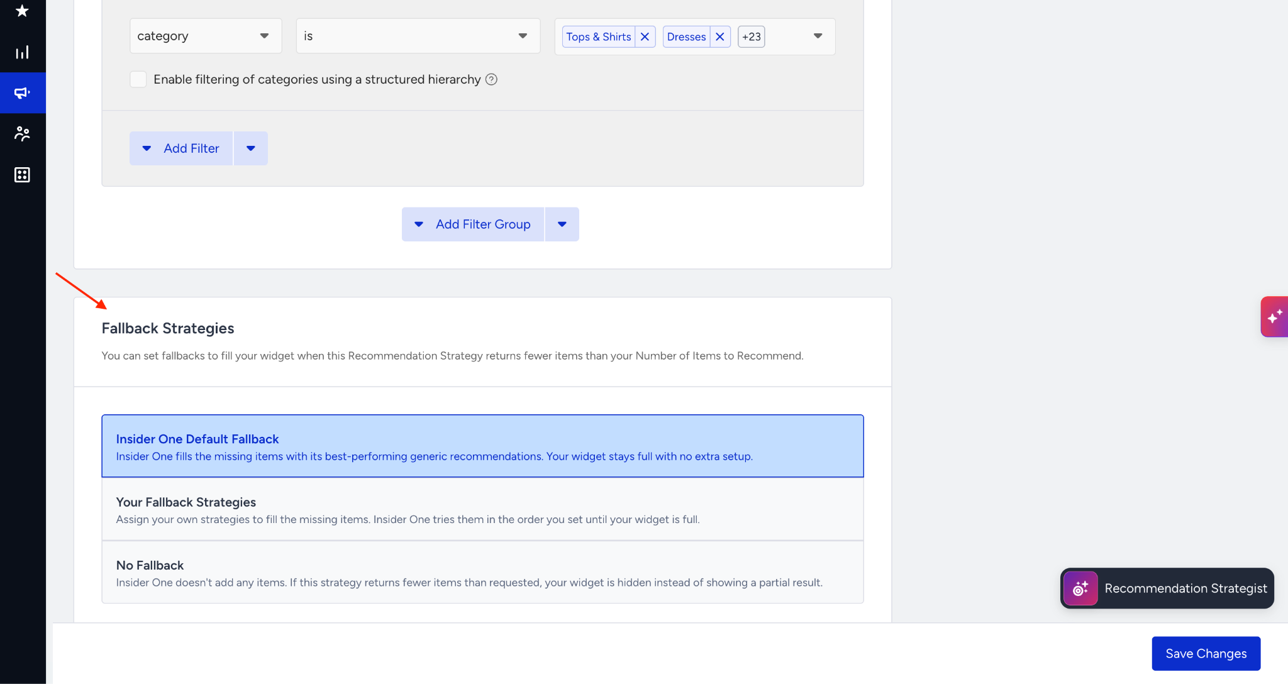The width and height of the screenshot is (1288, 684).
Task: Open the grid components sidebar icon
Action: 23,175
